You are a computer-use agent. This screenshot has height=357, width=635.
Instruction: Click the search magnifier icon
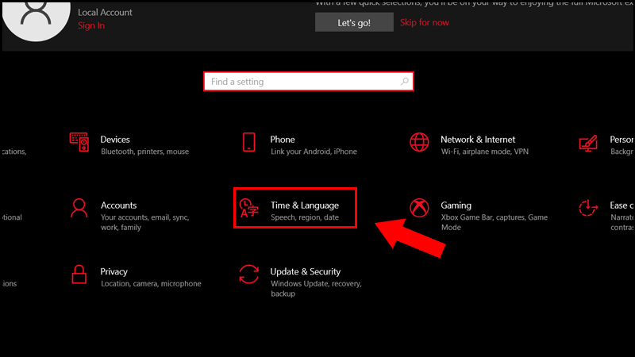pos(404,82)
